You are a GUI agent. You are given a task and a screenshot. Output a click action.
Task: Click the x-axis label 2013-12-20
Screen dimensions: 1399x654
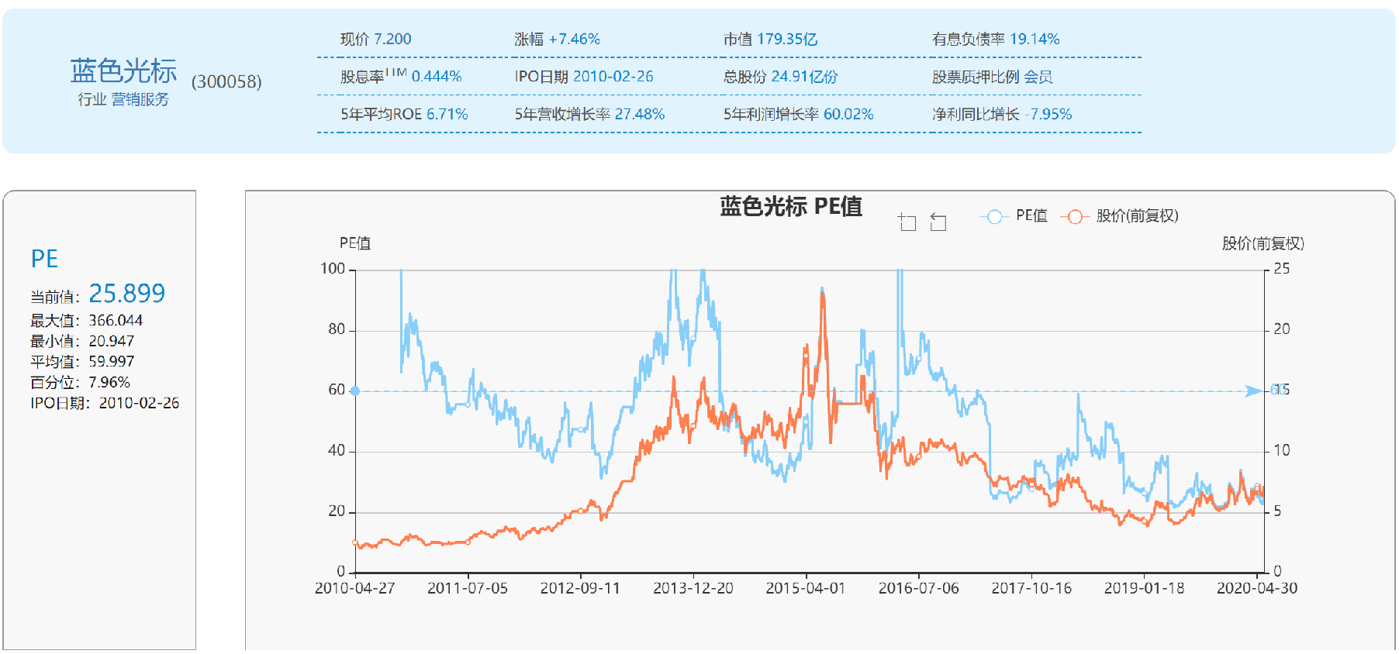[x=693, y=589]
